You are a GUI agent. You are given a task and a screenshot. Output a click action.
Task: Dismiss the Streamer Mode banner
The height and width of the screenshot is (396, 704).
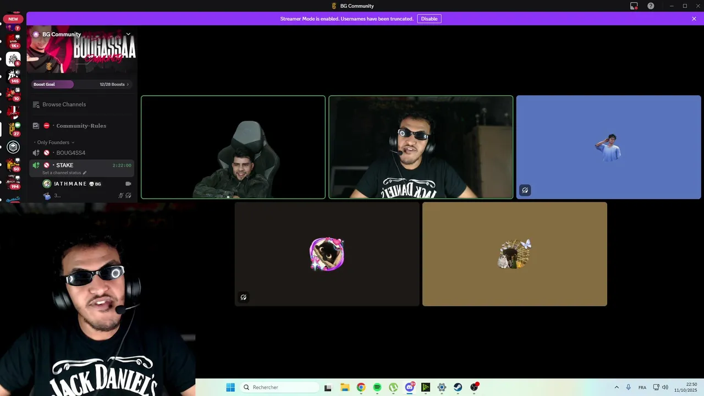coord(694,19)
